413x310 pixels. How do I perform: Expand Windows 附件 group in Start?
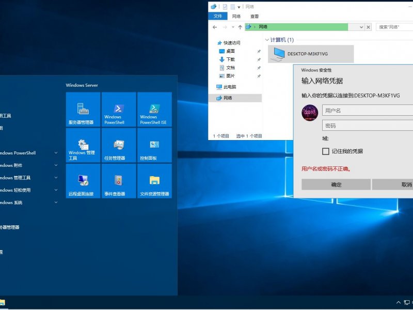click(56, 165)
